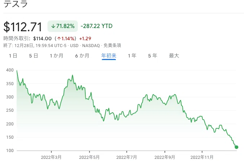Click the ↓71.82% change badge
244x161 pixels.
pos(63,26)
